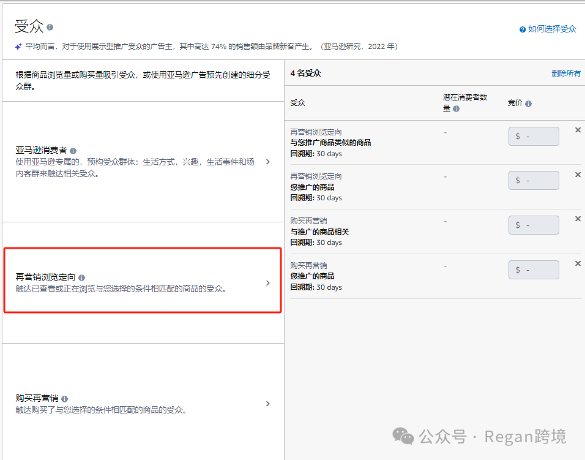Expand the 再营销浏览定向 chevron arrow
The image size is (585, 460).
[x=268, y=283]
